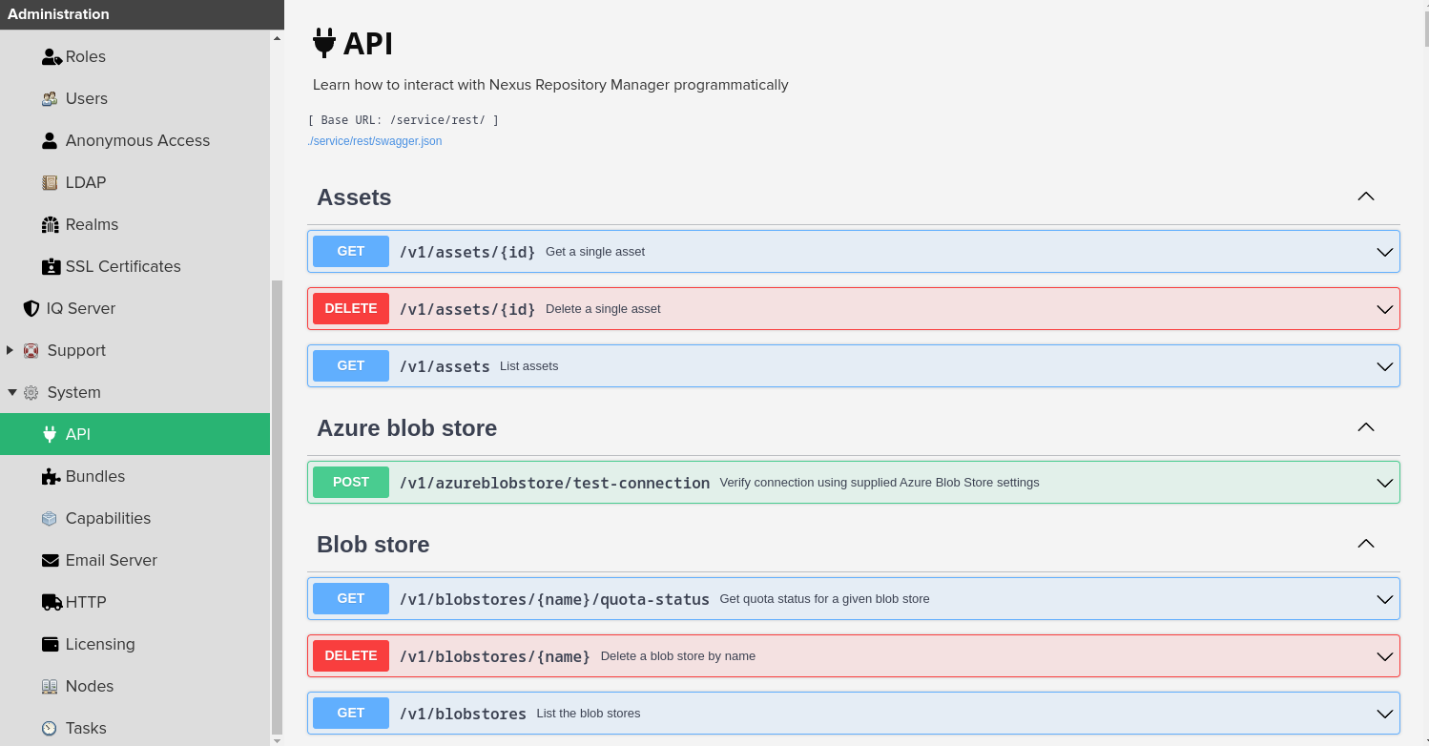Click the Email Server envelope icon
1429x746 pixels.
(50, 561)
